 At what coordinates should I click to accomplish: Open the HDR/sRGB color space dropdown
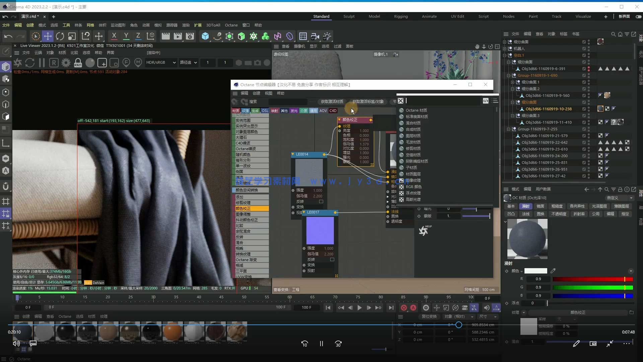pos(161,62)
